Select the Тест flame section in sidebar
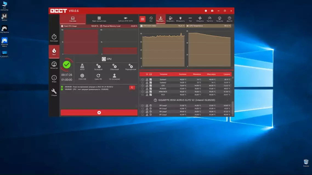This screenshot has width=312, height=175. pos(54,52)
